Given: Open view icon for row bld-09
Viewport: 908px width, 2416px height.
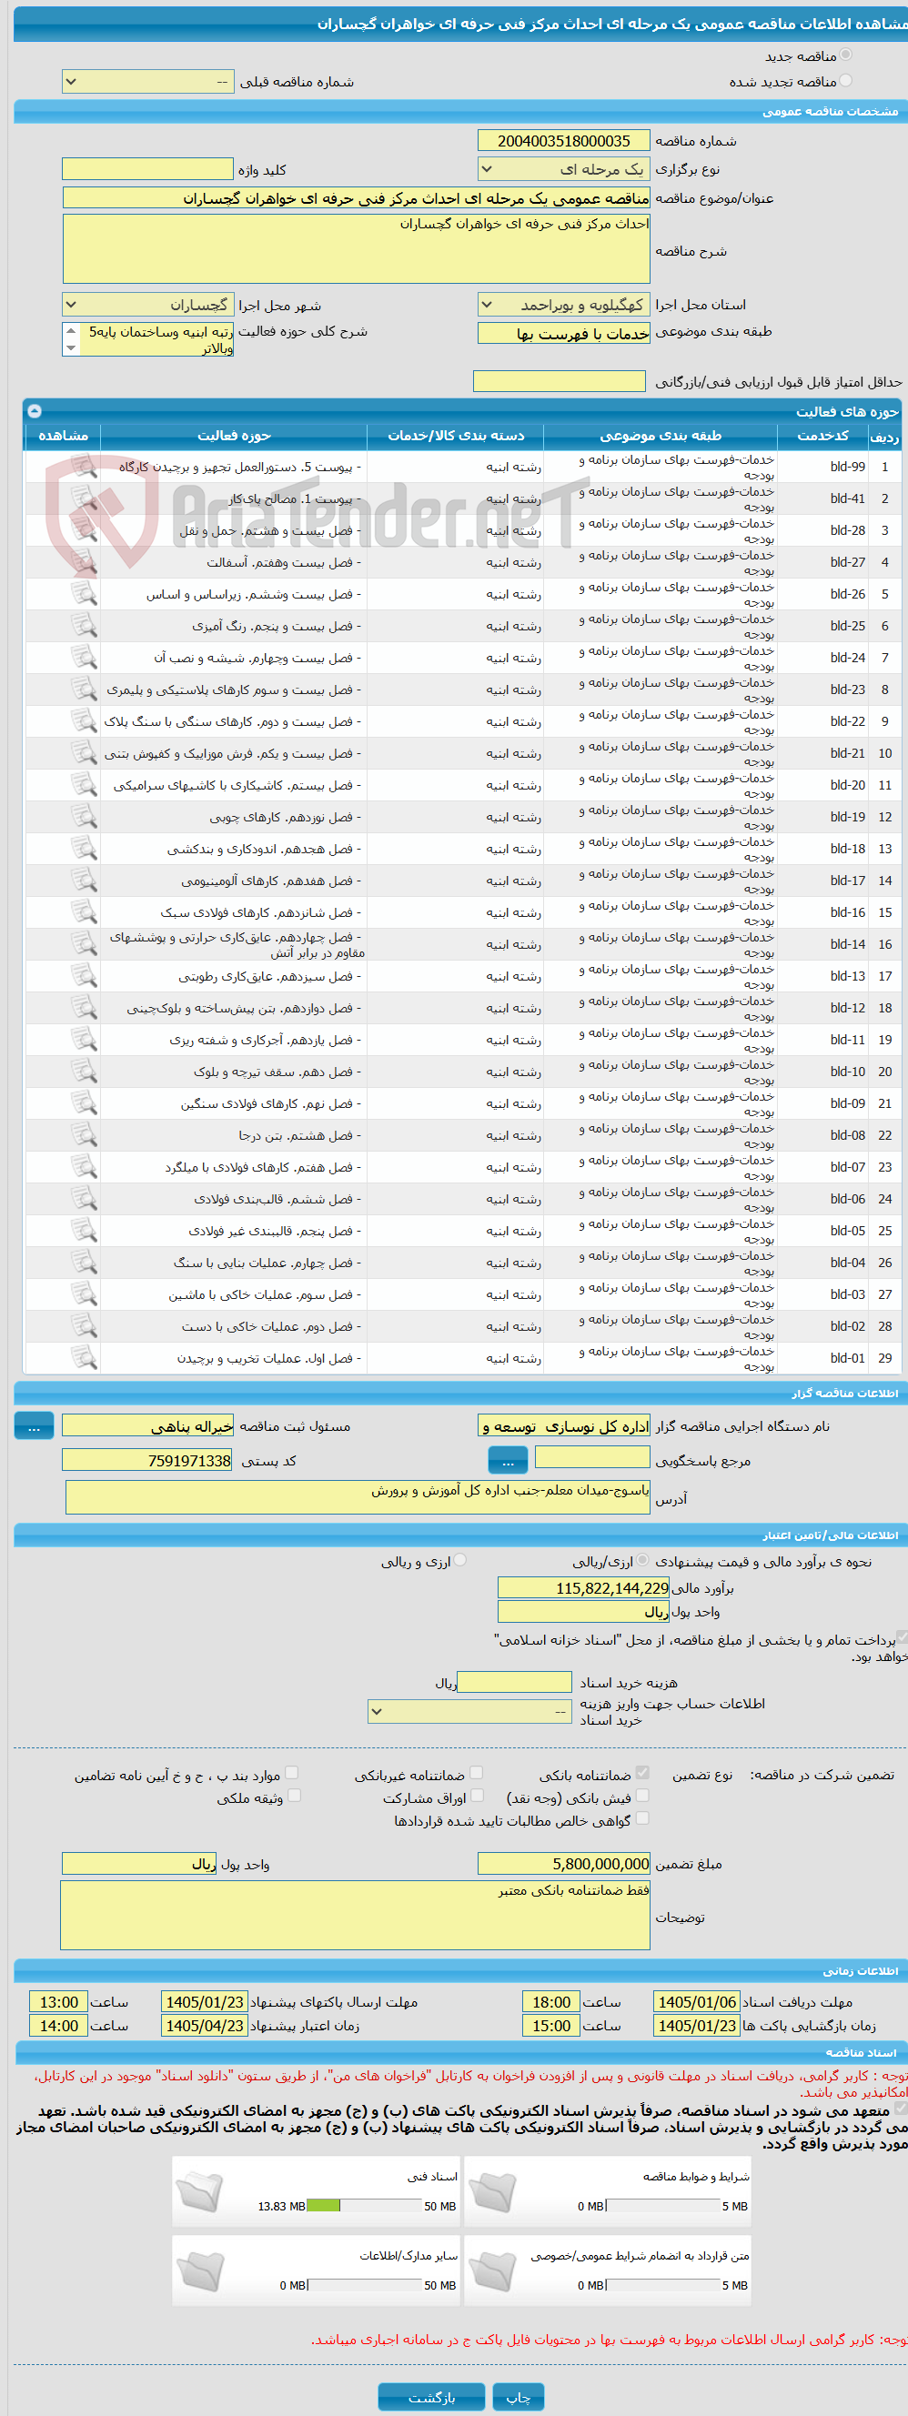Looking at the screenshot, I should click(x=85, y=1104).
